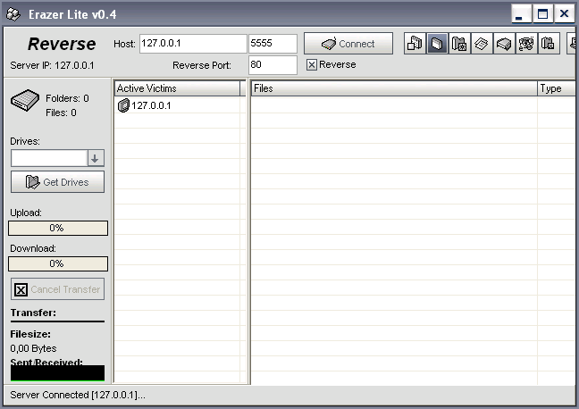Image resolution: width=579 pixels, height=409 pixels.
Task: Select the highlighted file manager toolbar icon
Action: [x=437, y=44]
